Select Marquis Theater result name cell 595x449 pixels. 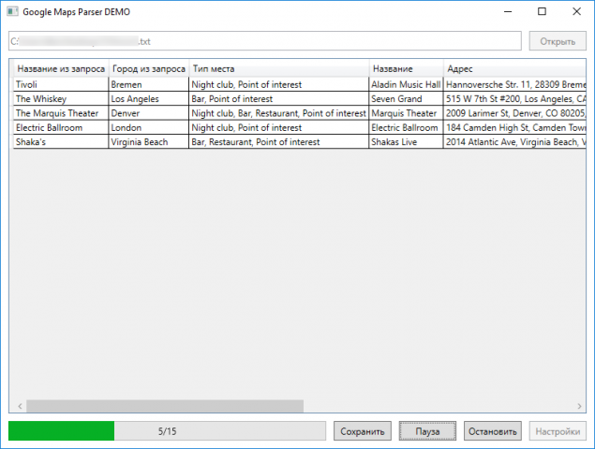[x=406, y=113]
